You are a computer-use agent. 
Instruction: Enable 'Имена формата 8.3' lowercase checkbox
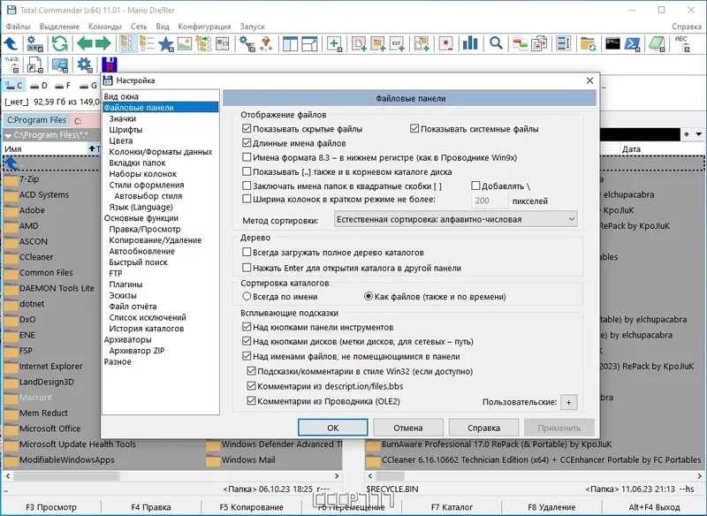(247, 158)
